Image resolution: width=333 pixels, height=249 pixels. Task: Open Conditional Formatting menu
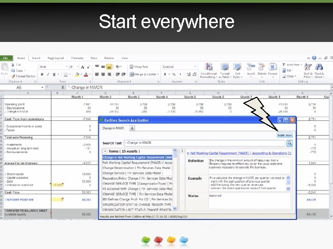point(209,71)
